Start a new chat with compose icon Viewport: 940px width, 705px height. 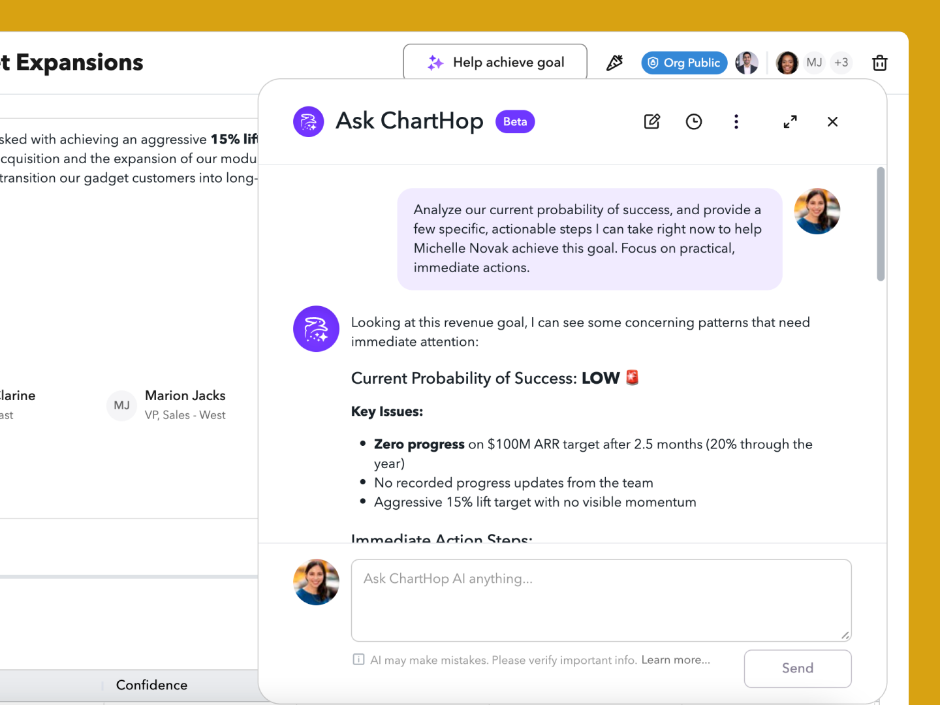[x=652, y=121]
